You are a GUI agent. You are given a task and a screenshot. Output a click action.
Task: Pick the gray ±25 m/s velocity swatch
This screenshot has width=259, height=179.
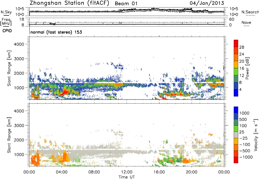236,135
